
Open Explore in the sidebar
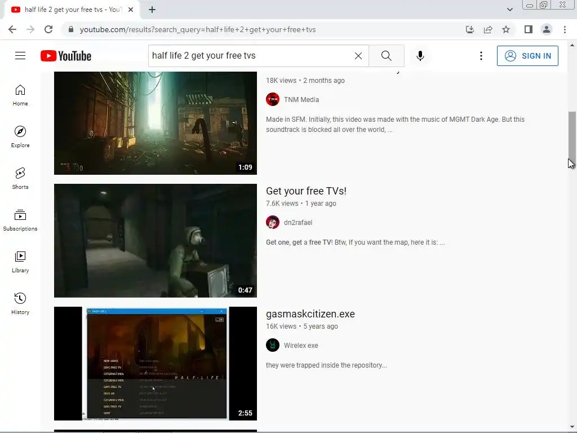point(20,137)
